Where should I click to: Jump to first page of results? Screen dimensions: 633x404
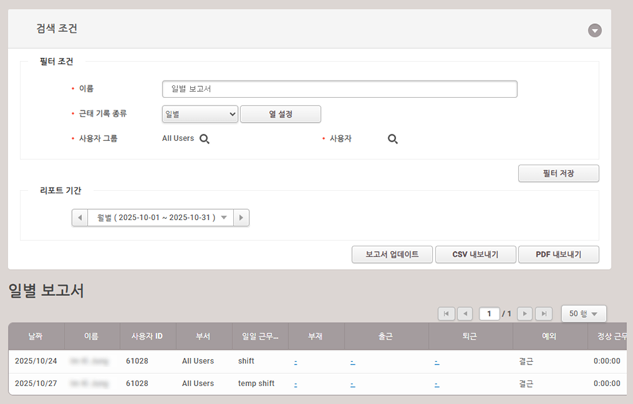coord(446,313)
